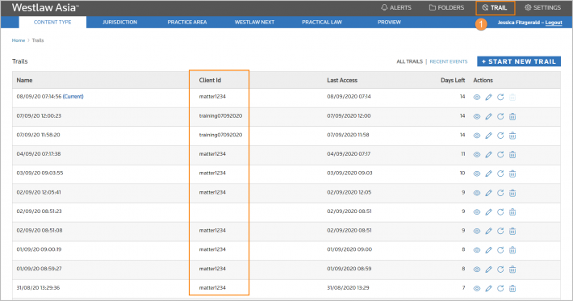
Task: Open the Practical Law tab
Action: (x=322, y=23)
